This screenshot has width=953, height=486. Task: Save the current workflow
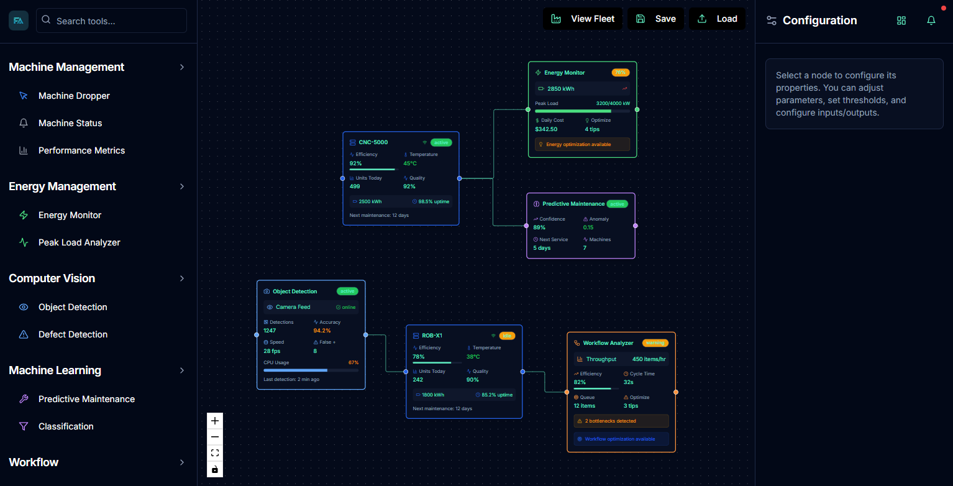pos(655,19)
